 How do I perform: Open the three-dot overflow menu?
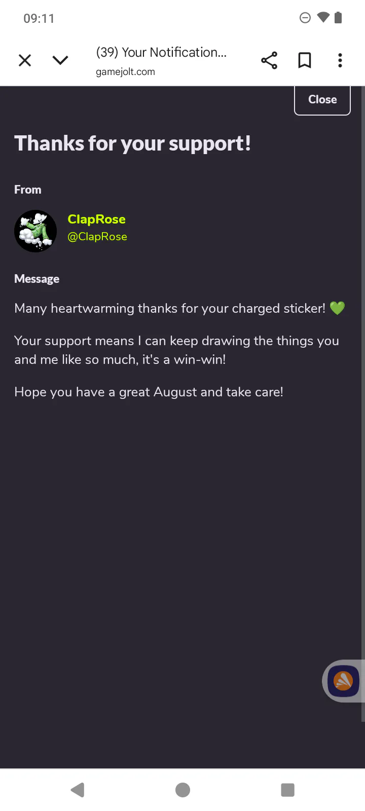[340, 60]
